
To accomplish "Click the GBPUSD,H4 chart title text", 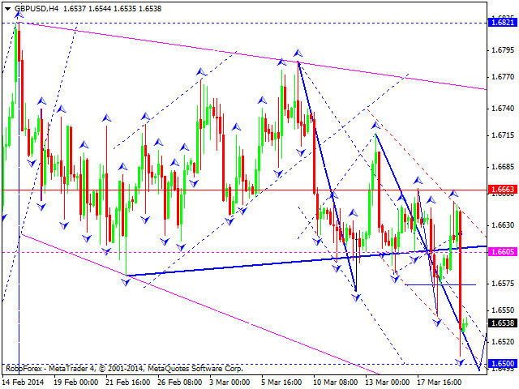I will tap(36, 9).
